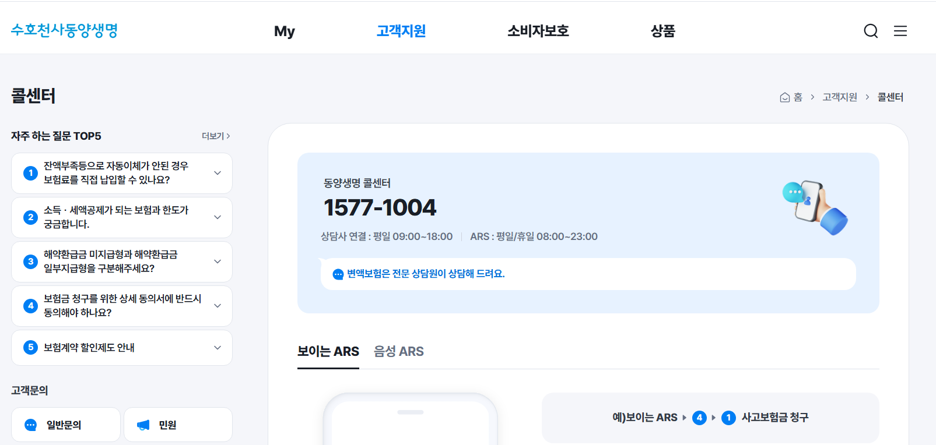Open the search magnifier icon

click(x=871, y=31)
